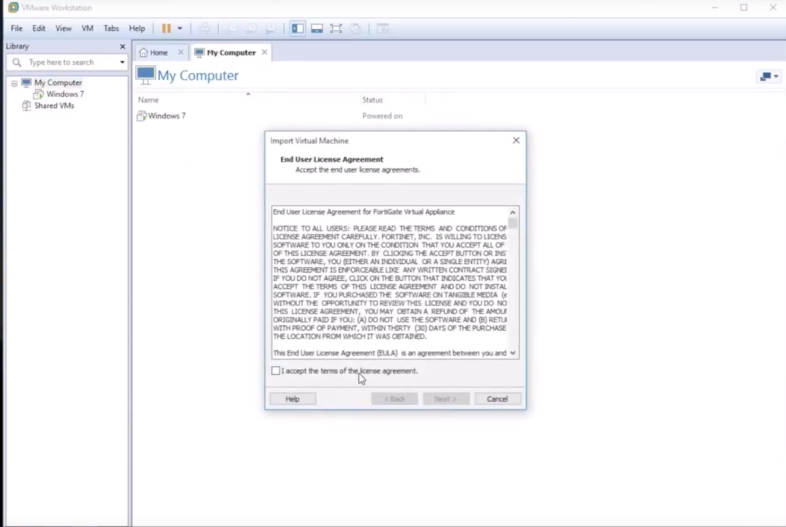Image resolution: width=786 pixels, height=527 pixels.
Task: Click the Help button in the dialog
Action: point(292,399)
